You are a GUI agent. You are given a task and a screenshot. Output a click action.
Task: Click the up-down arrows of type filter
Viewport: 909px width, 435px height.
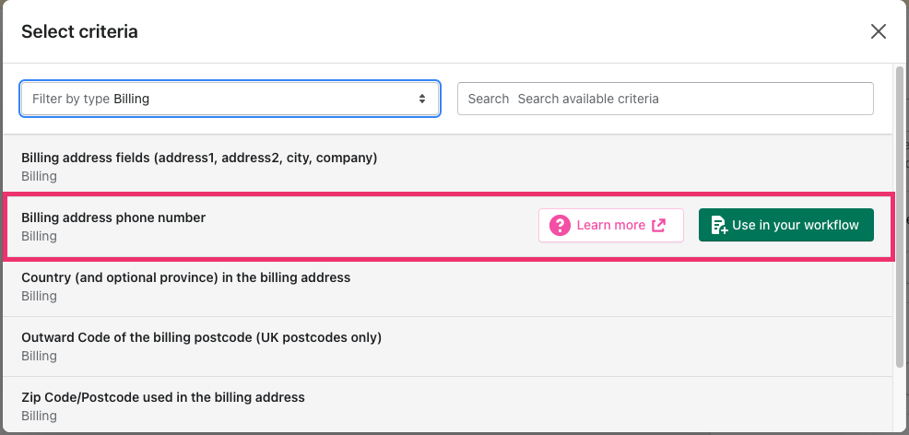(422, 99)
